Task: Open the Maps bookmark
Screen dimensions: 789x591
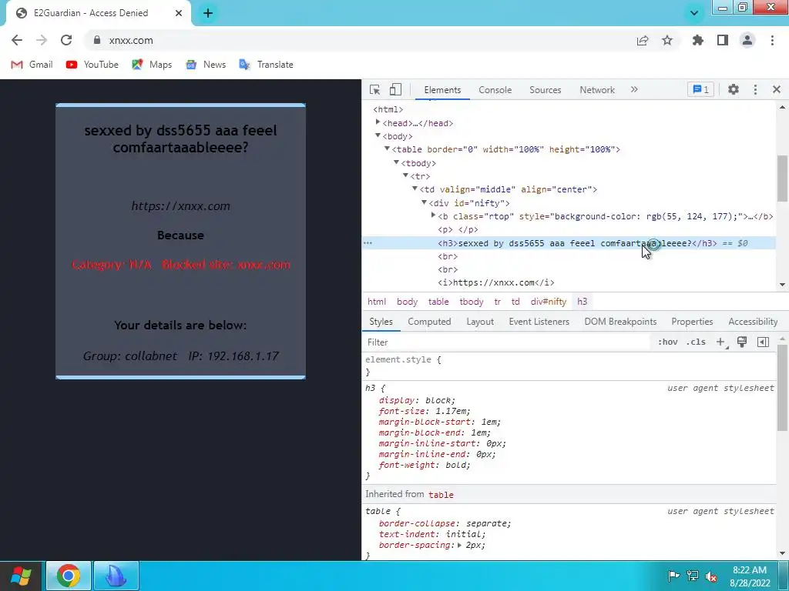Action: [152, 65]
